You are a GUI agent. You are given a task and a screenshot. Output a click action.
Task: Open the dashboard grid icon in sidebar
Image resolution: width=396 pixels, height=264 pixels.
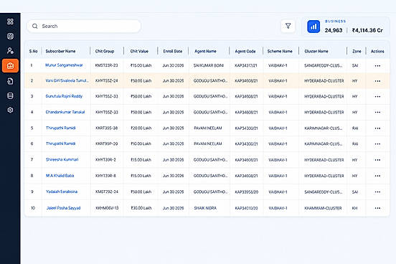10,22
